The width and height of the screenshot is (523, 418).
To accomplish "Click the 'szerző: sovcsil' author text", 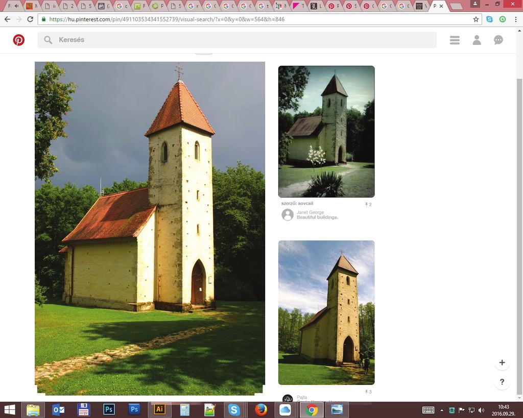I will (x=297, y=203).
